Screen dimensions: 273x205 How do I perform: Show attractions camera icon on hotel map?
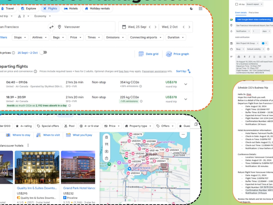(x=106, y=151)
